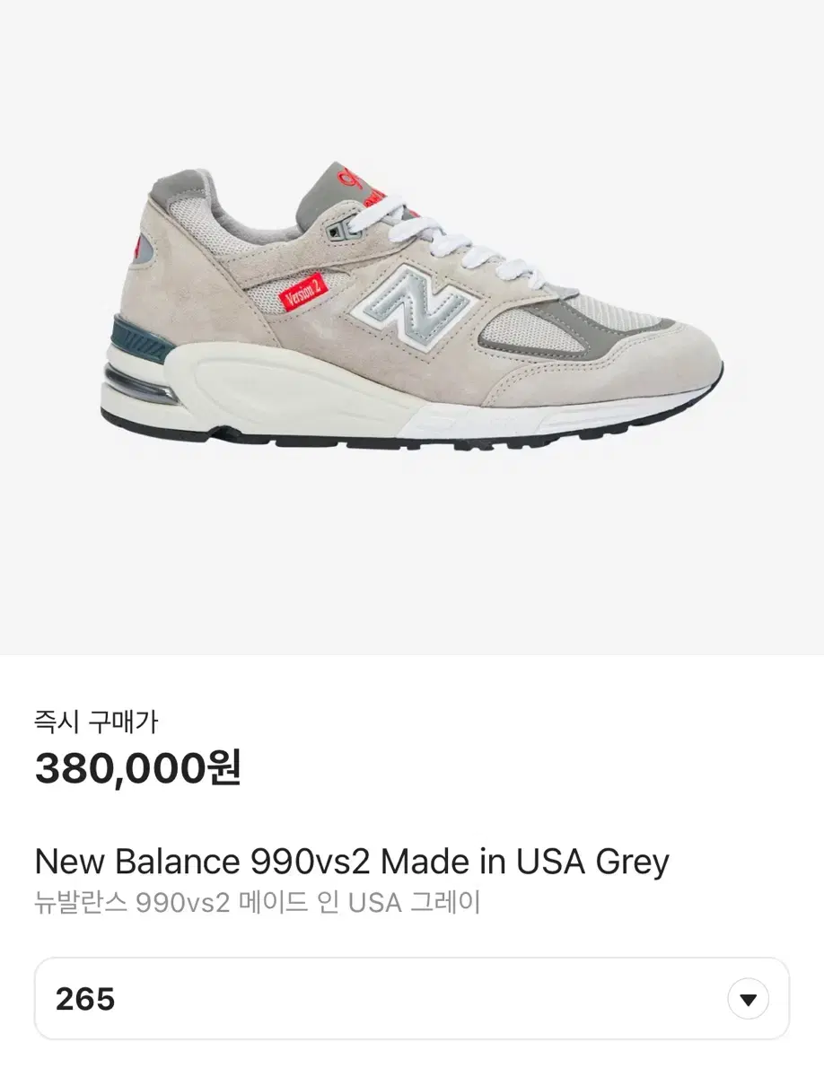Tap the New Balance sneaker product image
The image size is (824, 1077).
coord(412,305)
